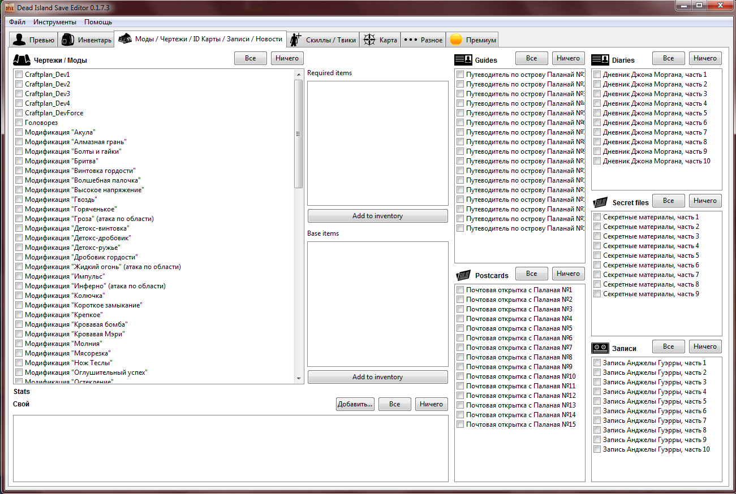736x494 pixels.
Task: Click the Diaries section icon
Action: click(x=600, y=59)
